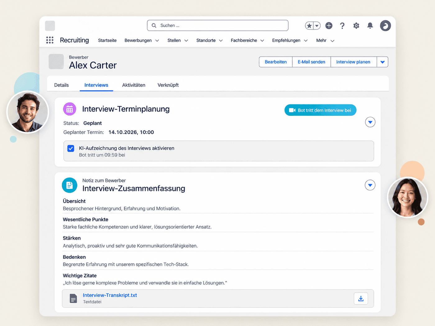Click the woman's portrait photo
The image size is (435, 326).
coord(407,197)
